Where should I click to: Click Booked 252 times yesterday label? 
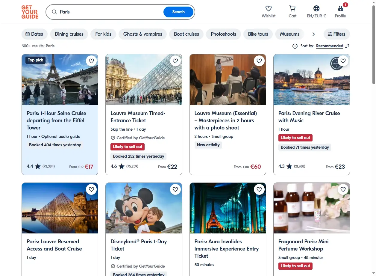click(139, 156)
